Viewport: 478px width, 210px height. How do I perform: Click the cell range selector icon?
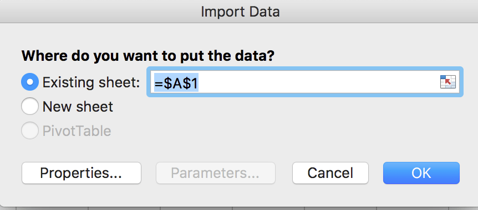[448, 82]
